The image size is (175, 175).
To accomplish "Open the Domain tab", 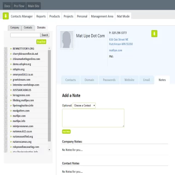I will point(89,80).
